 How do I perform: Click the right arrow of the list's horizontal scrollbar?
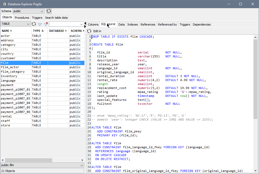82,160
